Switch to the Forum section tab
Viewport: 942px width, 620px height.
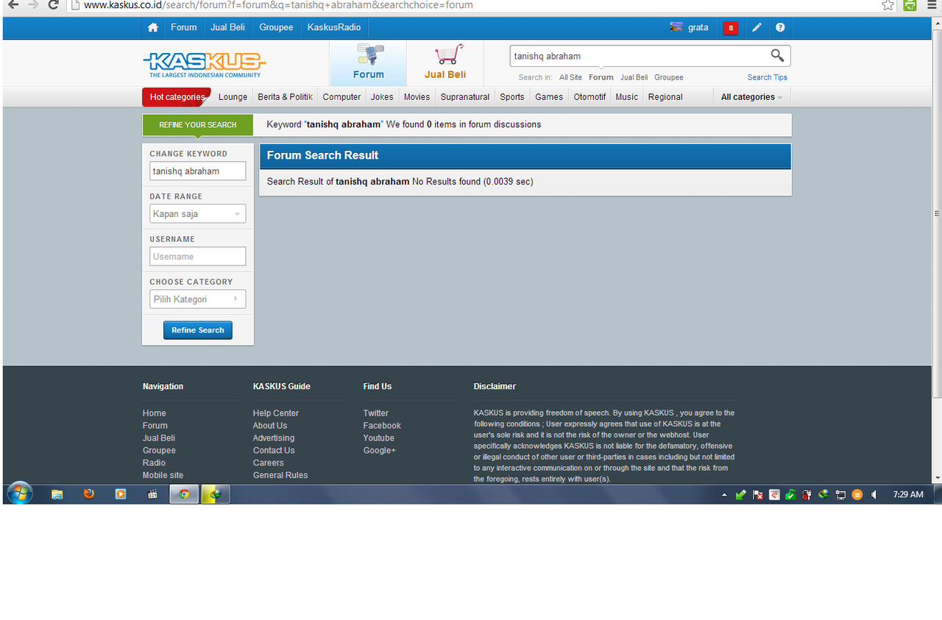[368, 63]
